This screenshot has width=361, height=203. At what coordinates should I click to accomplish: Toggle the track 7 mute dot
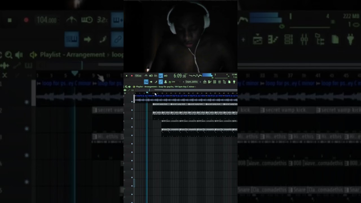coord(132,152)
